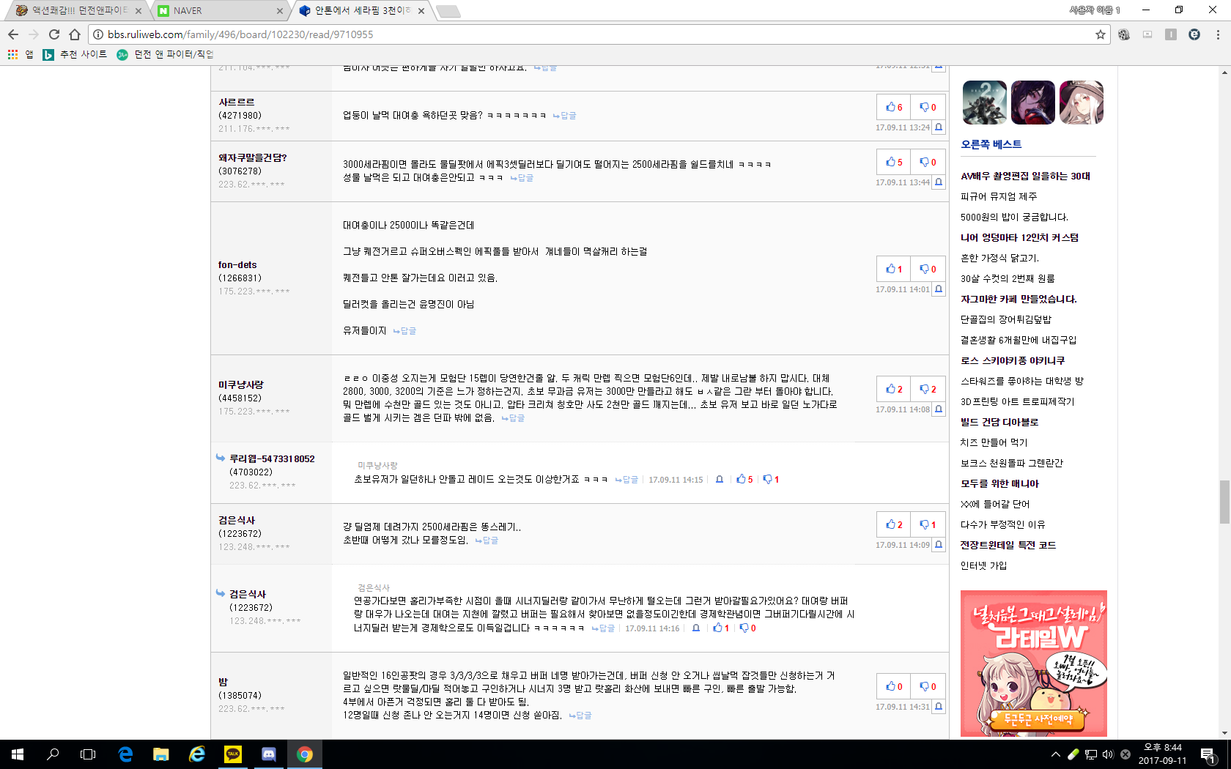Click the 라테일W advertisement banner
1231x769 pixels.
click(x=1033, y=663)
